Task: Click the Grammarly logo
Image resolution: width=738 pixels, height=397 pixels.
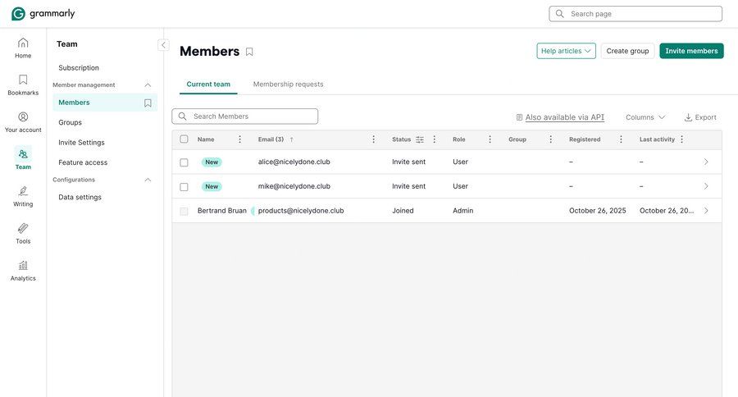Action: tap(43, 14)
